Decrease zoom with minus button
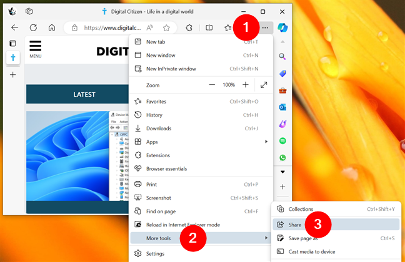Image resolution: width=405 pixels, height=262 pixels. click(x=212, y=85)
